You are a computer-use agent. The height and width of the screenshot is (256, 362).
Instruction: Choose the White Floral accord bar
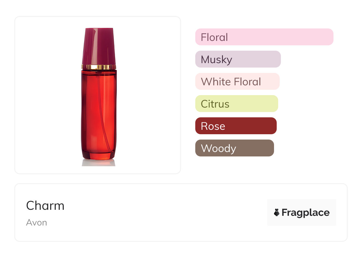tap(237, 81)
